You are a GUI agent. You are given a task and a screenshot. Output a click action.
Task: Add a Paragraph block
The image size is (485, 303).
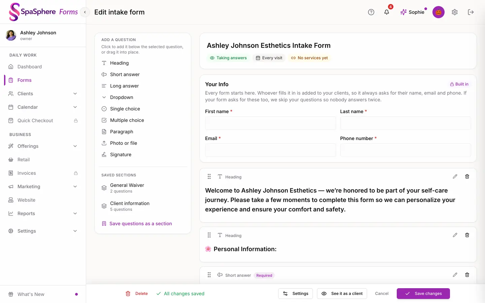click(x=143, y=132)
